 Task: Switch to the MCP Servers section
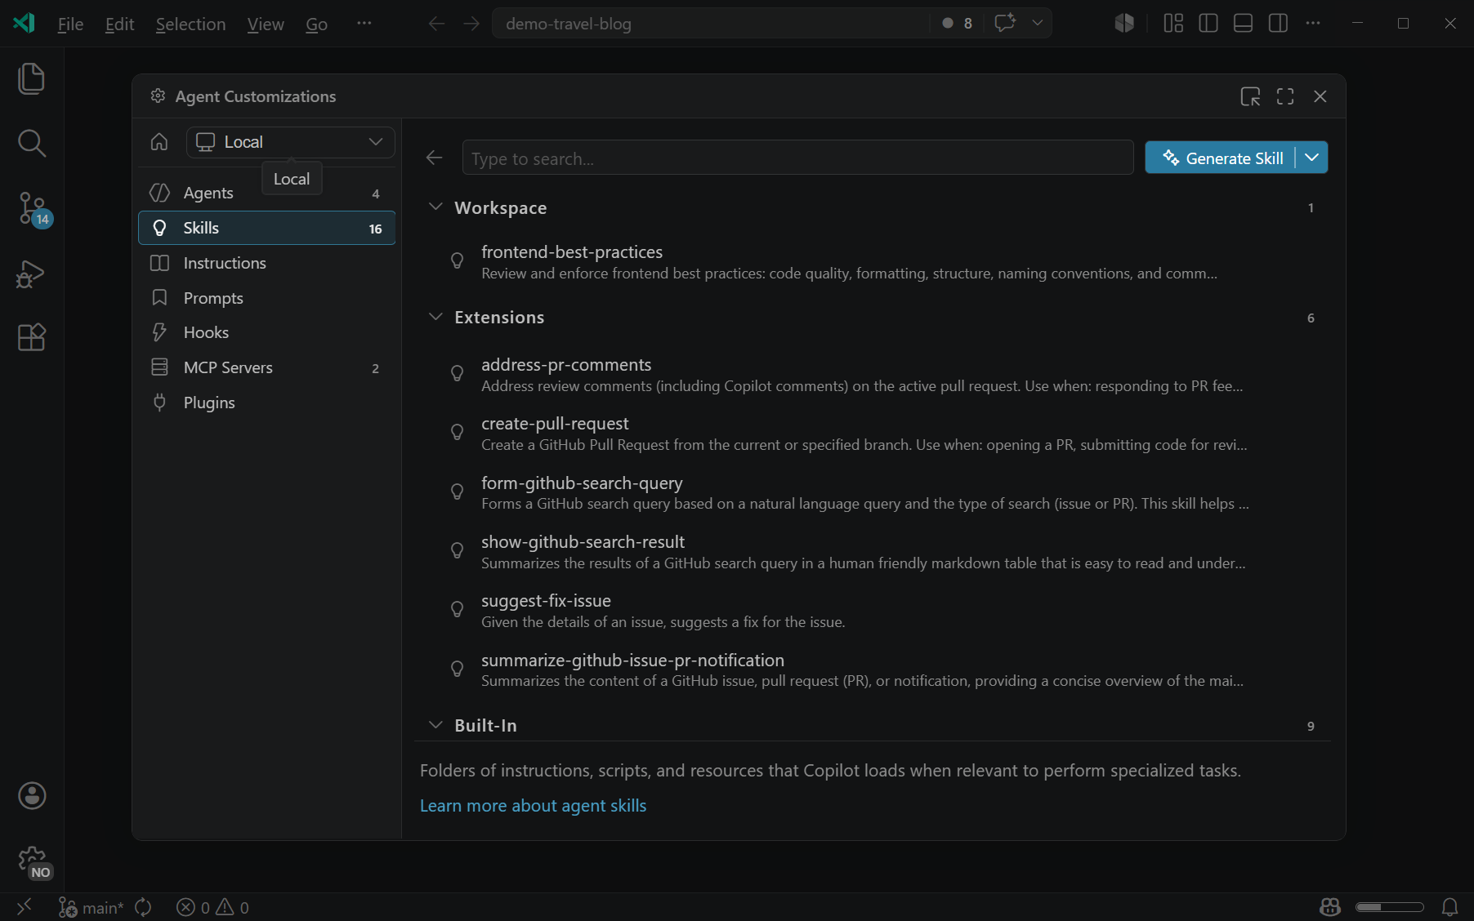(x=229, y=367)
